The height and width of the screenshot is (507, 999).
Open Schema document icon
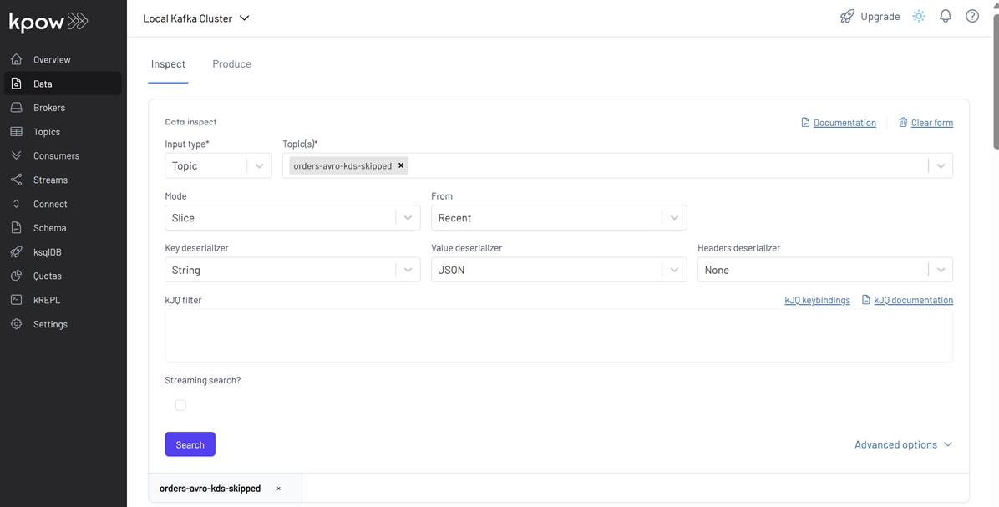[x=17, y=227]
